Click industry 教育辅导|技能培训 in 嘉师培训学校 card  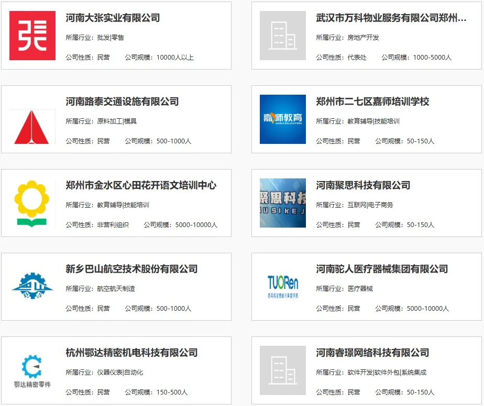click(x=373, y=121)
